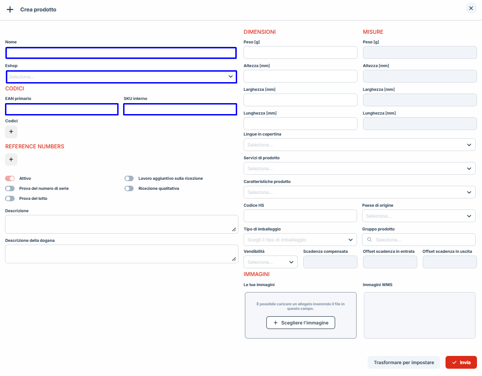The height and width of the screenshot is (376, 482).
Task: Close the Crea prodotto dialog
Action: (471, 8)
